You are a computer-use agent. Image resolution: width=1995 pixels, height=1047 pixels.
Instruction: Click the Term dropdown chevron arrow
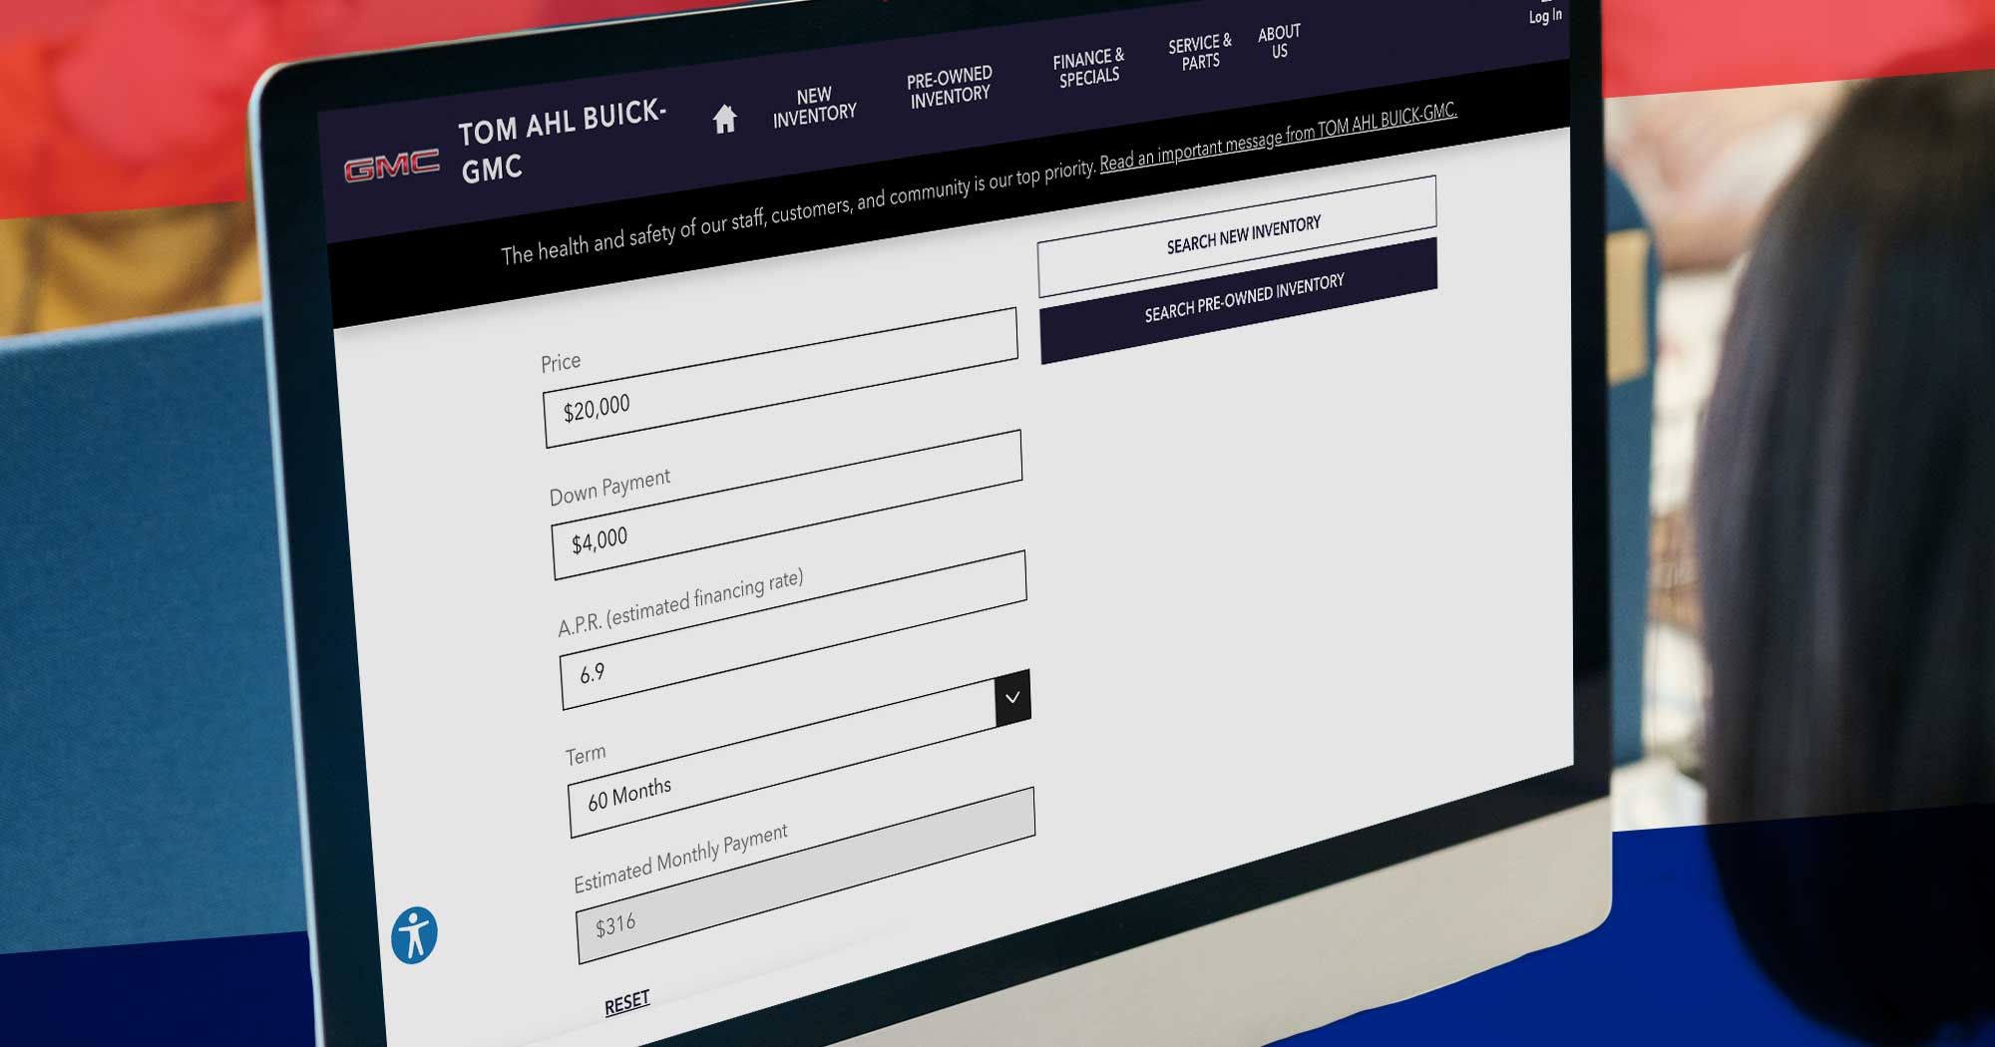[x=1011, y=698]
